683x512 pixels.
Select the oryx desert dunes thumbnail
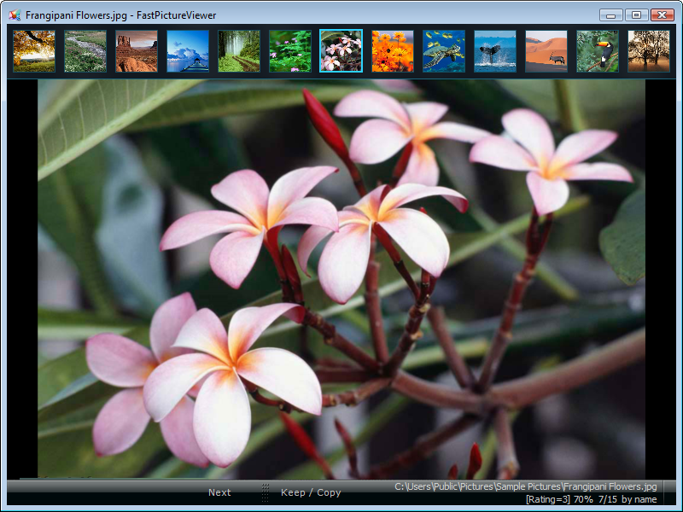coord(546,51)
